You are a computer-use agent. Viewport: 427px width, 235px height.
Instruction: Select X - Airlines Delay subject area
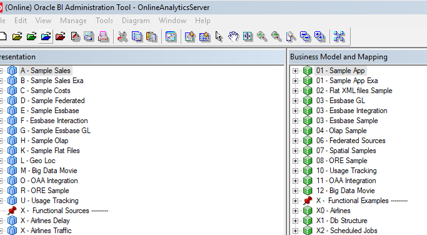pyautogui.click(x=45, y=221)
